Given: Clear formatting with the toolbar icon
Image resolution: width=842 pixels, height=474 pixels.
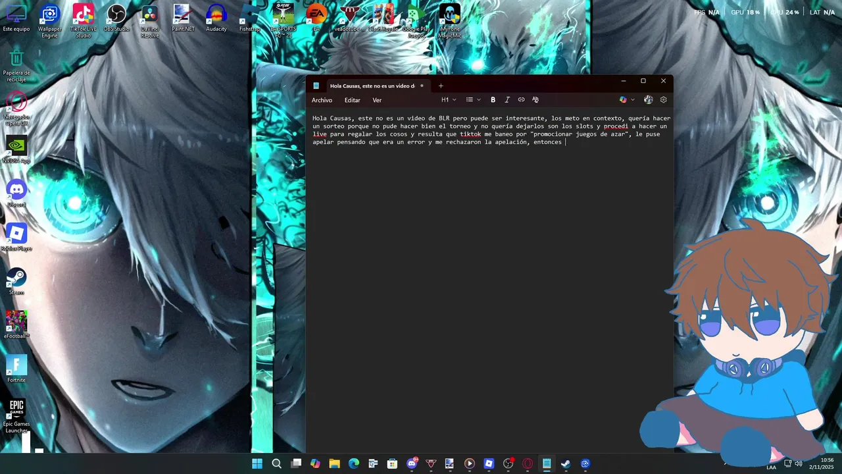Looking at the screenshot, I should point(535,100).
